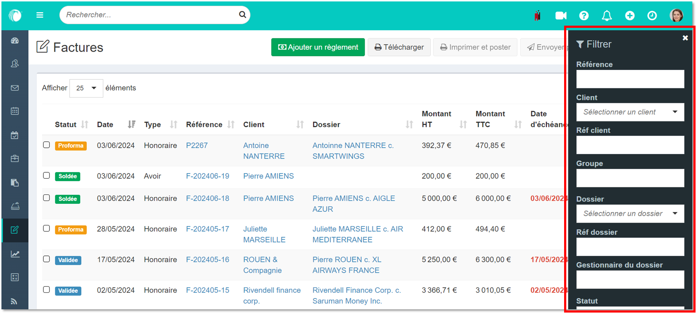Click the Référence filter input field
This screenshot has height=314, width=697.
coord(630,79)
